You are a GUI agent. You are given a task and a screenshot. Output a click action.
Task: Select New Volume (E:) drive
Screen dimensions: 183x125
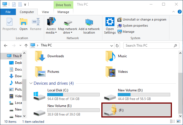click(x=67, y=110)
